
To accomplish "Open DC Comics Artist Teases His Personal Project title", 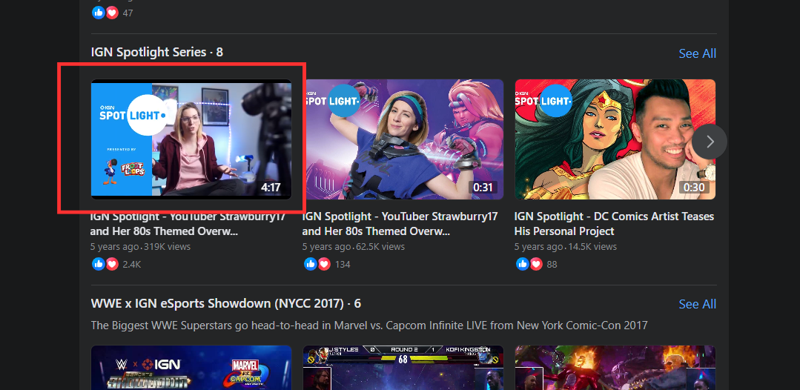I will [x=614, y=224].
